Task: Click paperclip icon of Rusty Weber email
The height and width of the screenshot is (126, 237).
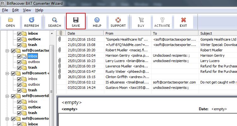Action: click(x=60, y=72)
